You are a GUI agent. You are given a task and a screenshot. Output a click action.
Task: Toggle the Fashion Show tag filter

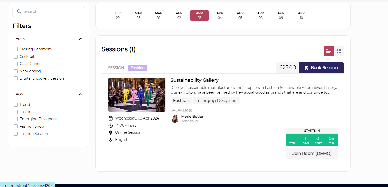pos(16,126)
